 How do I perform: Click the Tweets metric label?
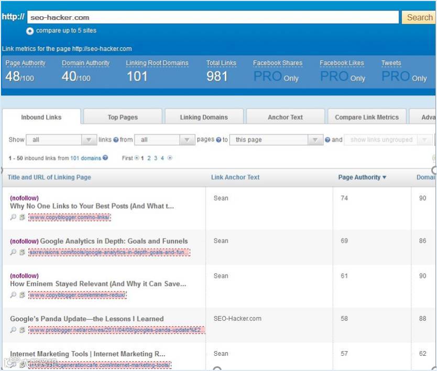[391, 63]
